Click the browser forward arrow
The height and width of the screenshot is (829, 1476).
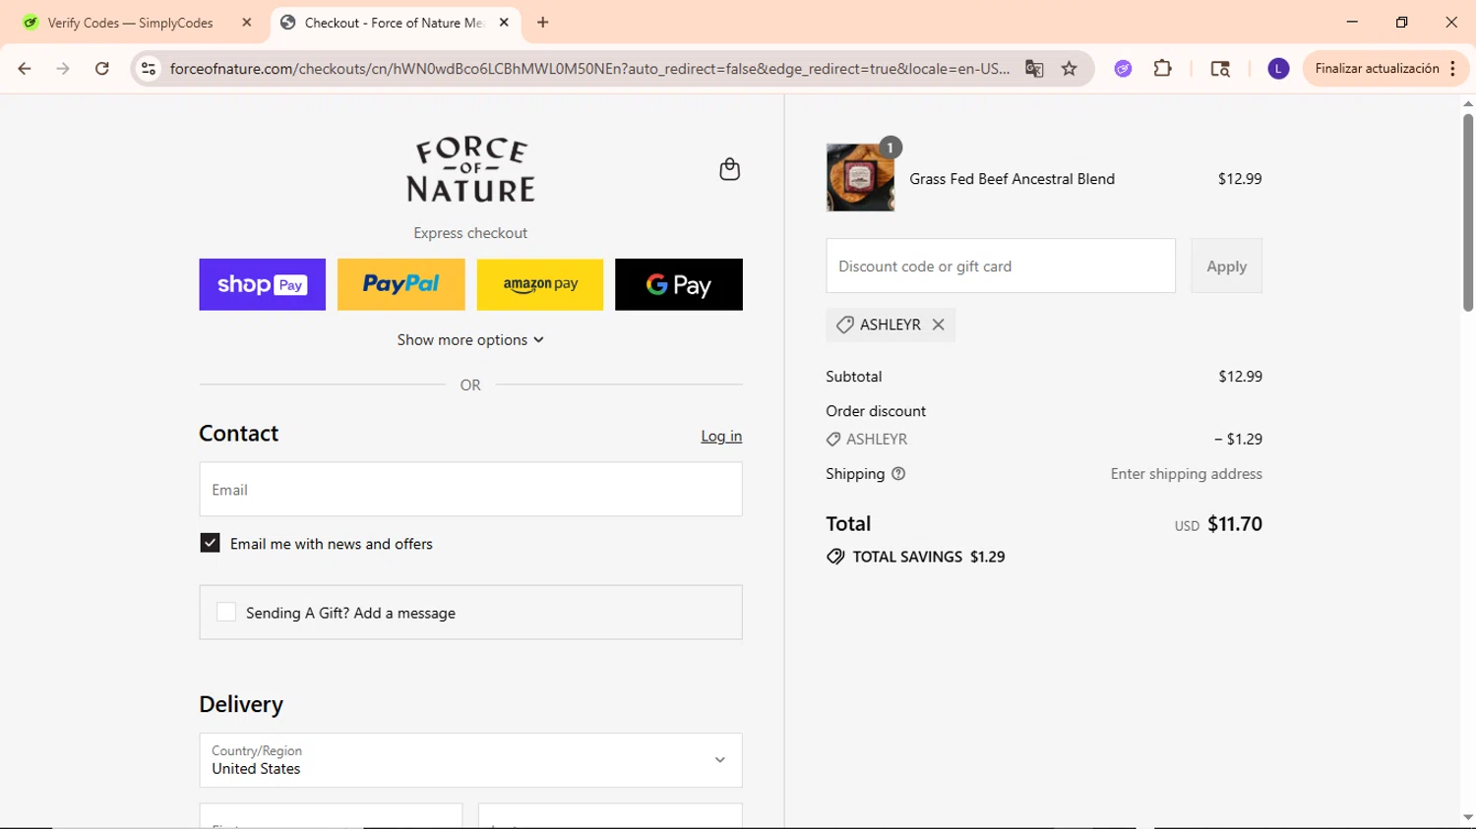pos(63,69)
